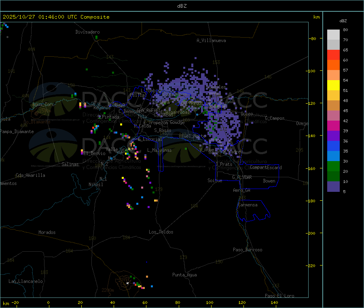Choose the royal blue swatch near 36
Screen dimensions: 364x308
pos(333,146)
